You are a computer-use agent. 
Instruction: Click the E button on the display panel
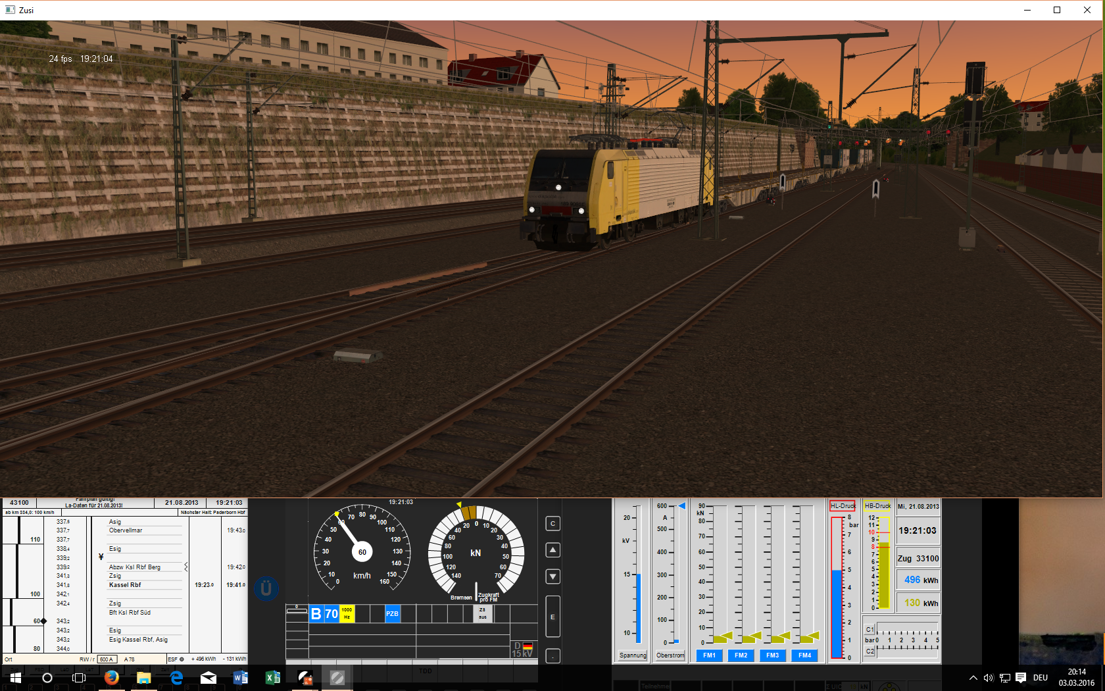click(x=553, y=617)
